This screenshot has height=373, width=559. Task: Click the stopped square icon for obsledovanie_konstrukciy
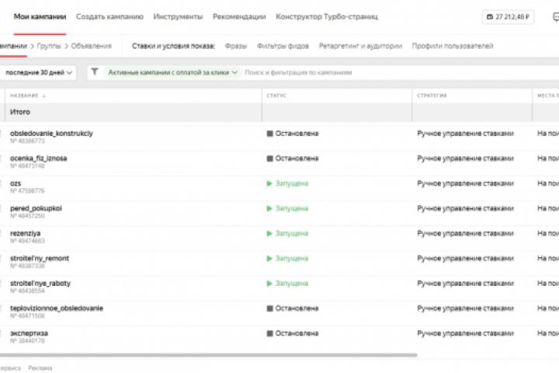269,134
